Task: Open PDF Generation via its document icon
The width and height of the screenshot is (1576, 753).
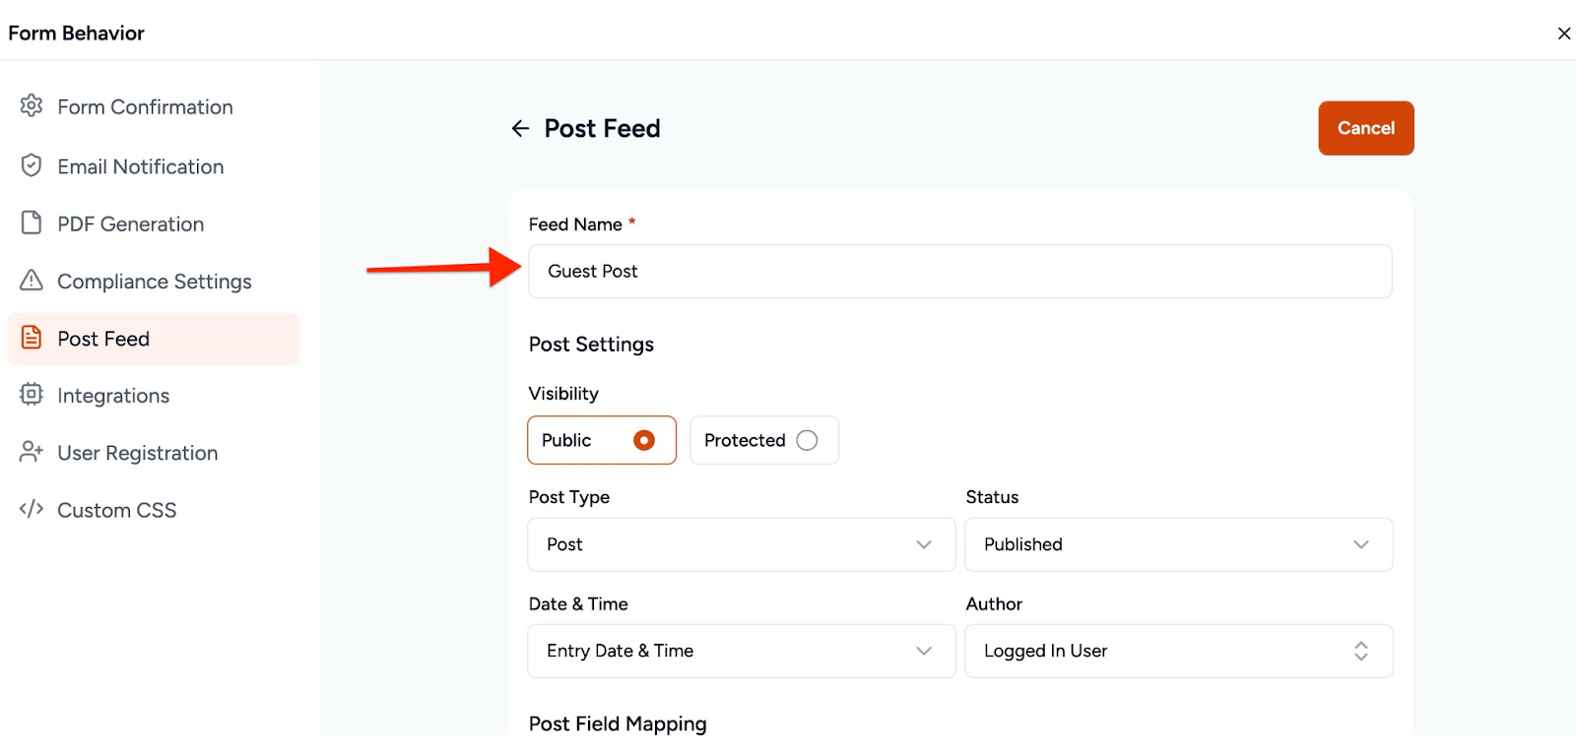Action: point(31,223)
